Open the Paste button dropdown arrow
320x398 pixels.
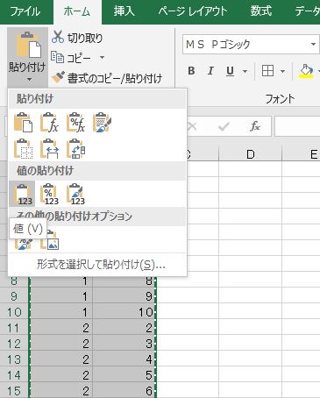click(x=29, y=79)
